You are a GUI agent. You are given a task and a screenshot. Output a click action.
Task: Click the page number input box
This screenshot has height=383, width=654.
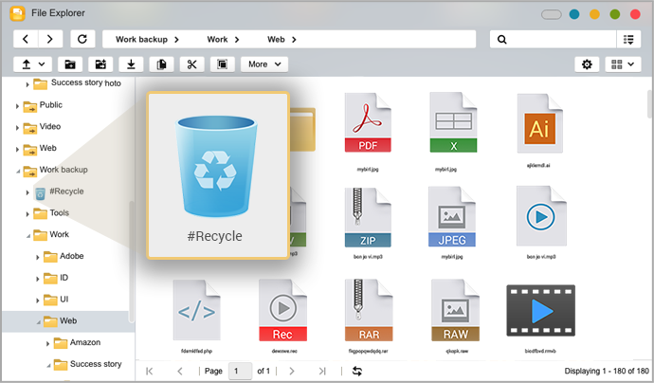[x=240, y=371]
